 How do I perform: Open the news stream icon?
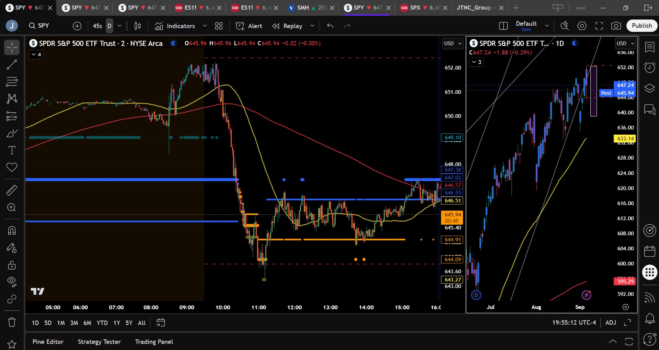tap(650, 298)
